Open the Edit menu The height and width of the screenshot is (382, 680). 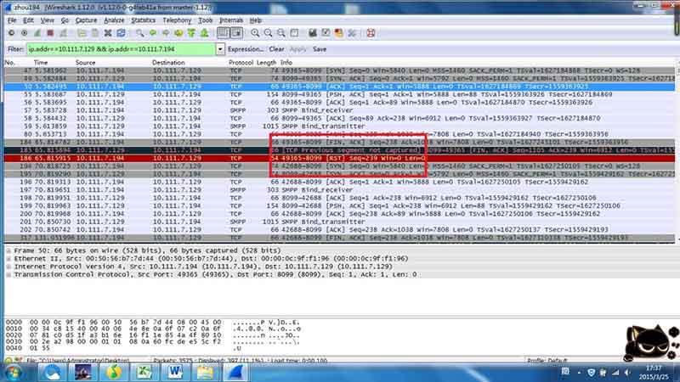coord(28,20)
